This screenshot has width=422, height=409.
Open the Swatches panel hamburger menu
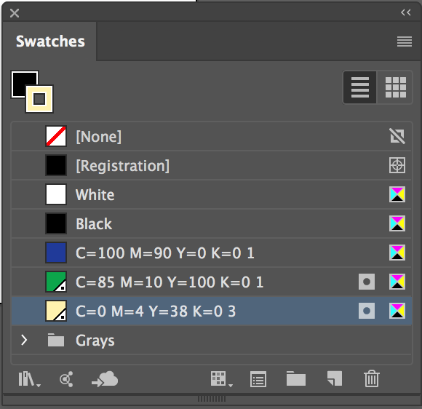(405, 41)
